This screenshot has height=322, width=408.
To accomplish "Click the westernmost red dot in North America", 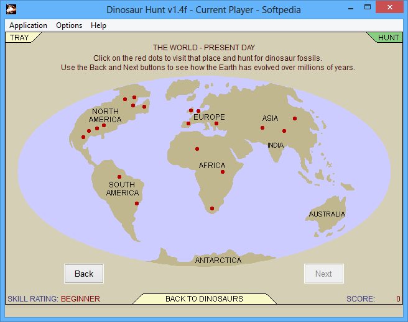I will point(83,137).
